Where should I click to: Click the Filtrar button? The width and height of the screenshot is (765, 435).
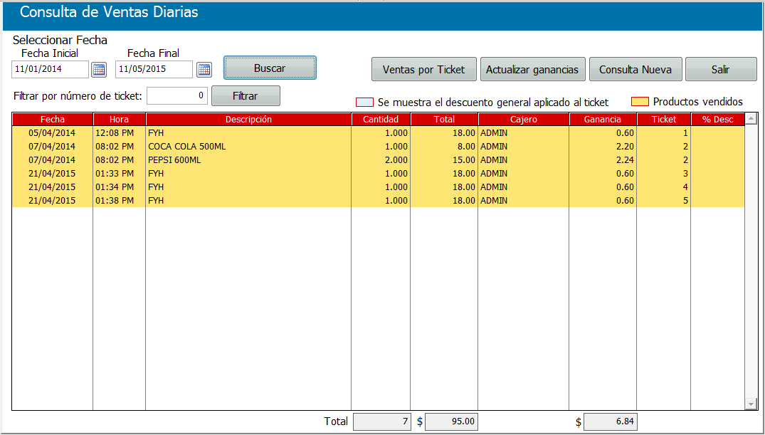pos(246,95)
